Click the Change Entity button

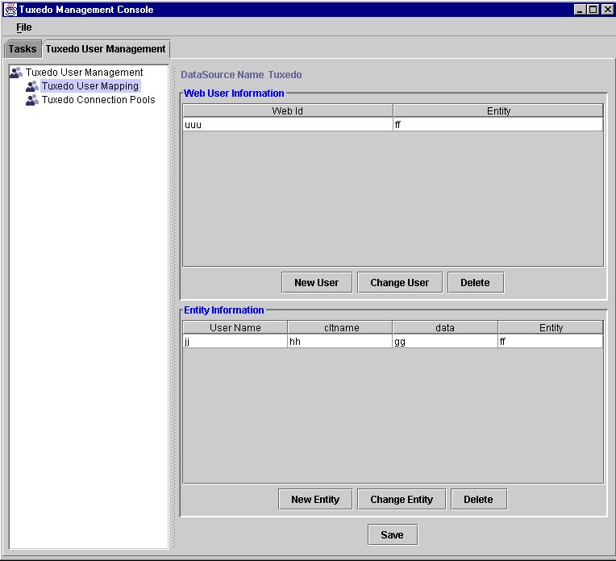point(402,499)
